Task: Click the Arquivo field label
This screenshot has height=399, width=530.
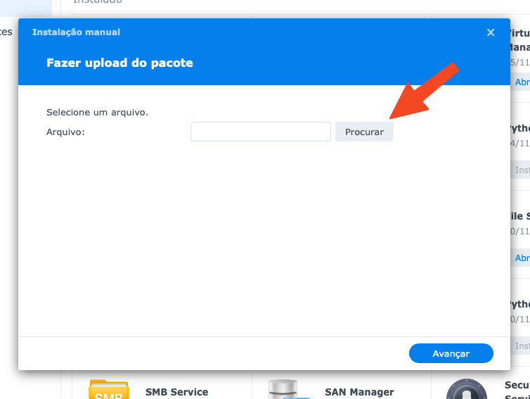Action: [65, 132]
